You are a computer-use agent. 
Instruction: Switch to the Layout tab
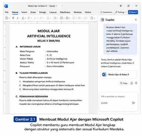click(53, 12)
